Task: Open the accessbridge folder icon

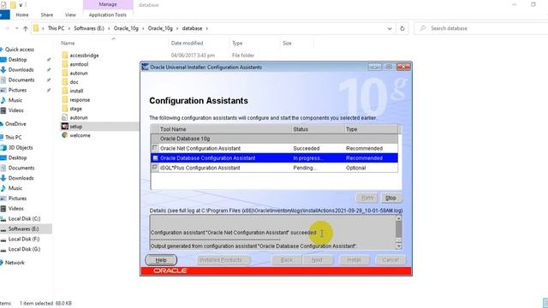Action: tap(65, 55)
